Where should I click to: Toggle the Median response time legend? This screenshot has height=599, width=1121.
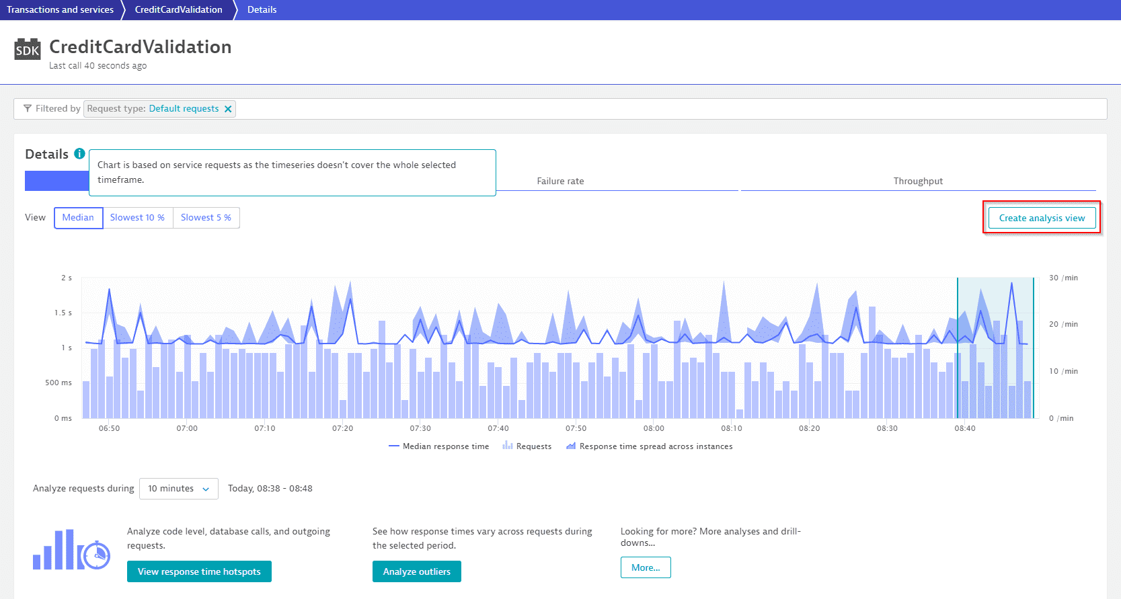click(x=438, y=446)
